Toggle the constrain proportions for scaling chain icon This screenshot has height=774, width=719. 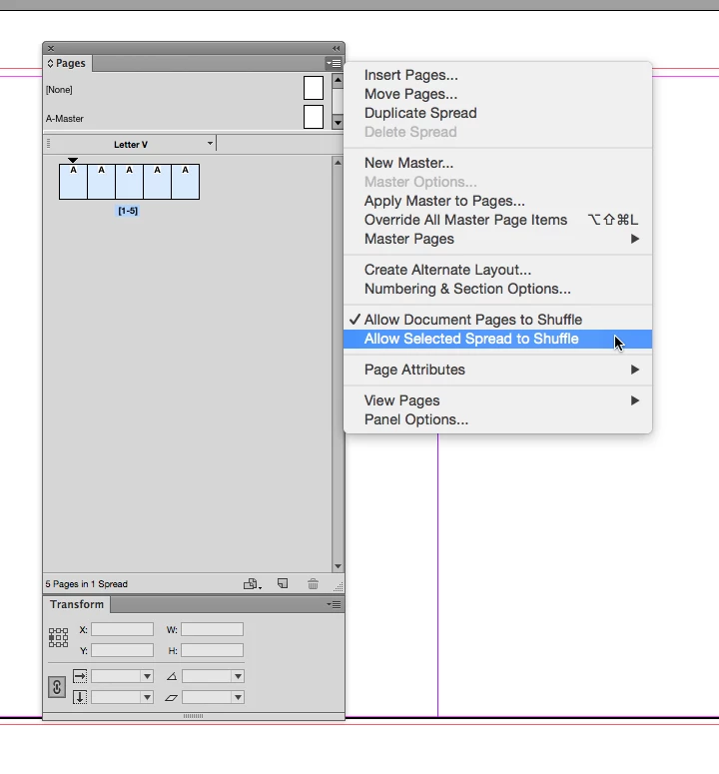[57, 687]
